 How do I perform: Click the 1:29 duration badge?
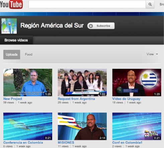tap(157, 94)
